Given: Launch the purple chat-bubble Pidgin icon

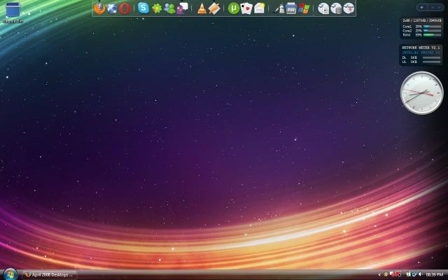Looking at the screenshot, I should click(x=182, y=8).
